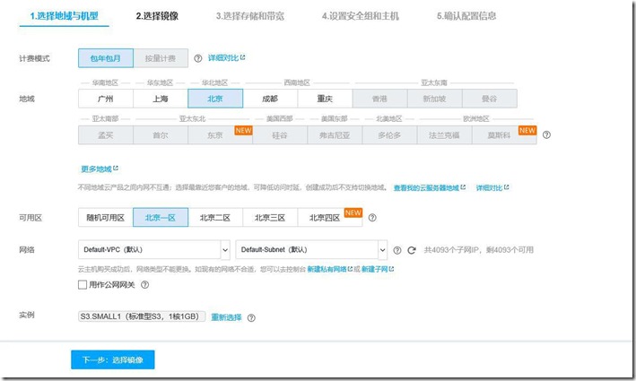Screen dimensions: 636x381
Task: Refresh the network subnet list
Action: pyautogui.click(x=412, y=250)
